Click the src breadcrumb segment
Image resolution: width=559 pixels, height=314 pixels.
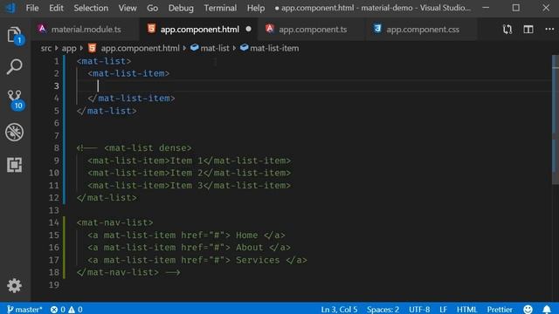(46, 48)
